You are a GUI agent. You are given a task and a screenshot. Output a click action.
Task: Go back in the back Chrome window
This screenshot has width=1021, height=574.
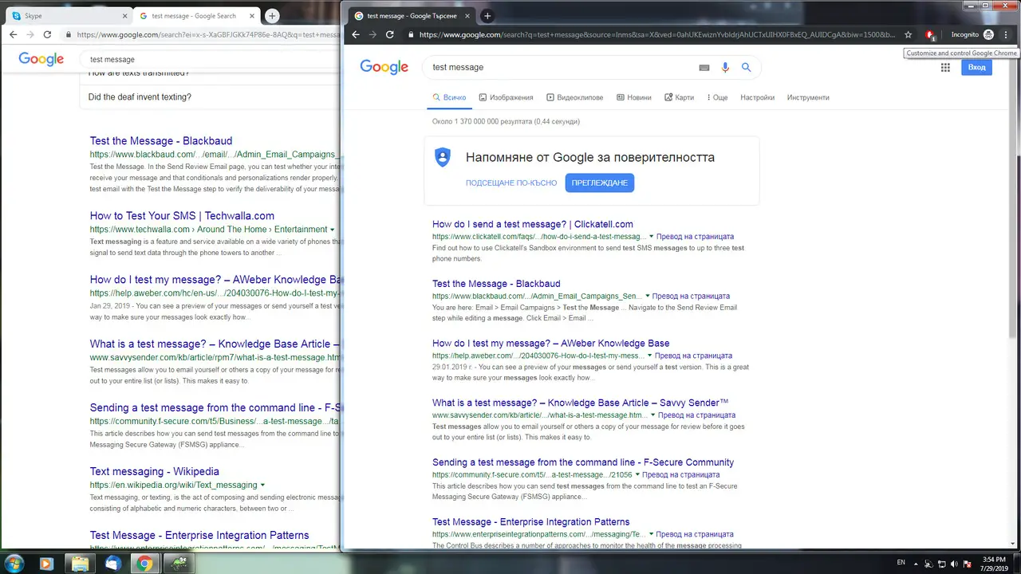click(13, 35)
